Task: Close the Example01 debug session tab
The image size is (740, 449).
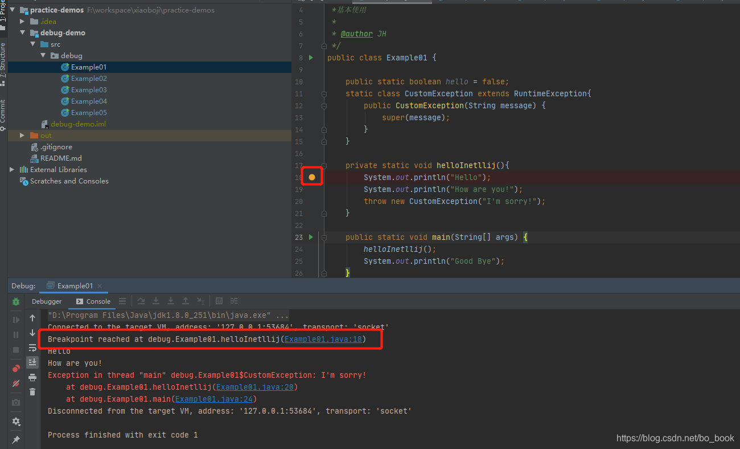Action: click(x=100, y=286)
